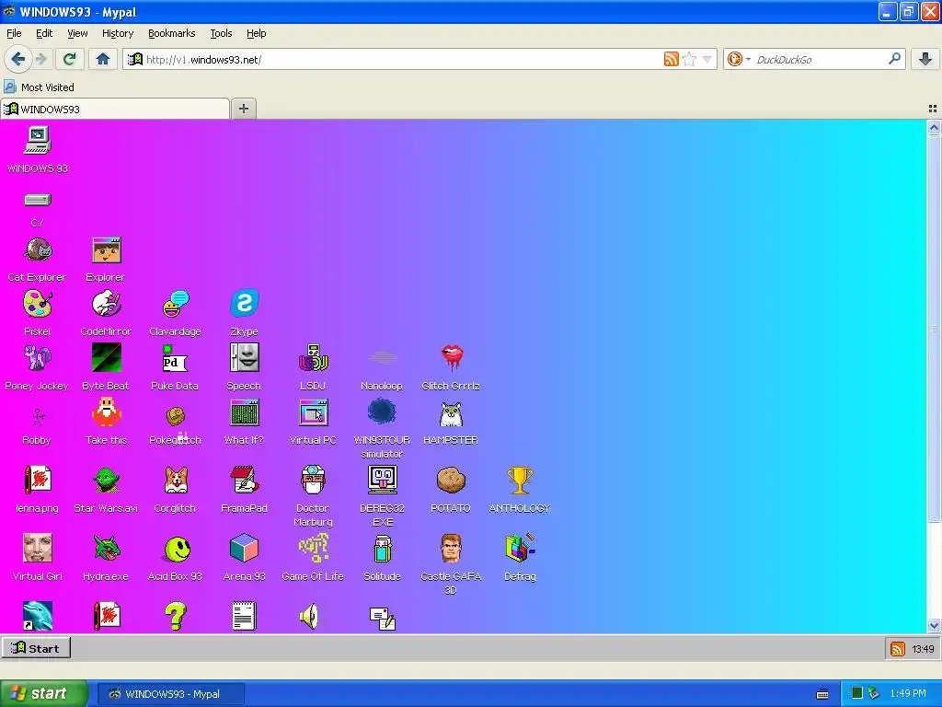The image size is (942, 707).
Task: Launch Doctor Marburg
Action: [313, 496]
